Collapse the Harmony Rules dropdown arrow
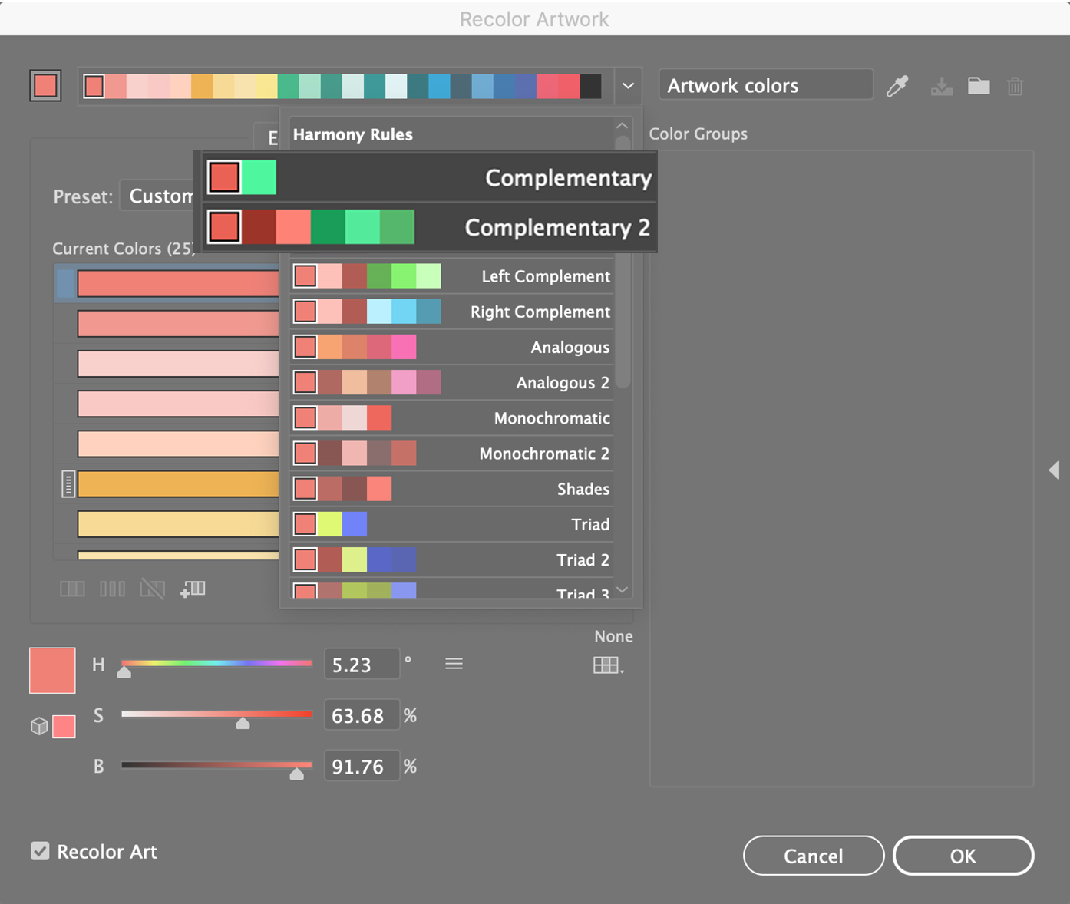Screen dimensions: 1070x904 (628, 86)
